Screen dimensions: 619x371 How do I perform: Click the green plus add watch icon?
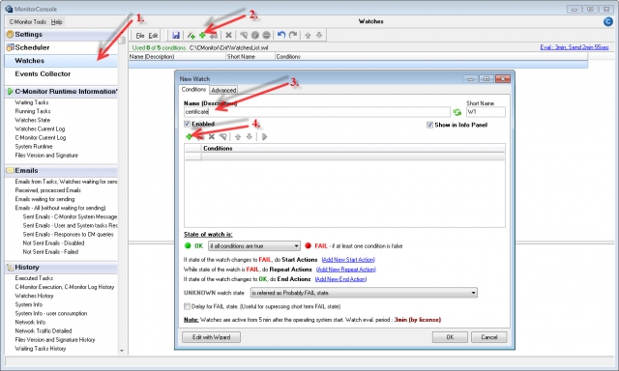tap(202, 35)
